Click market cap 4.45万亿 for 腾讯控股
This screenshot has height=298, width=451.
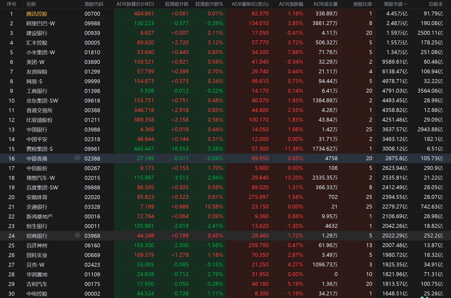click(397, 14)
